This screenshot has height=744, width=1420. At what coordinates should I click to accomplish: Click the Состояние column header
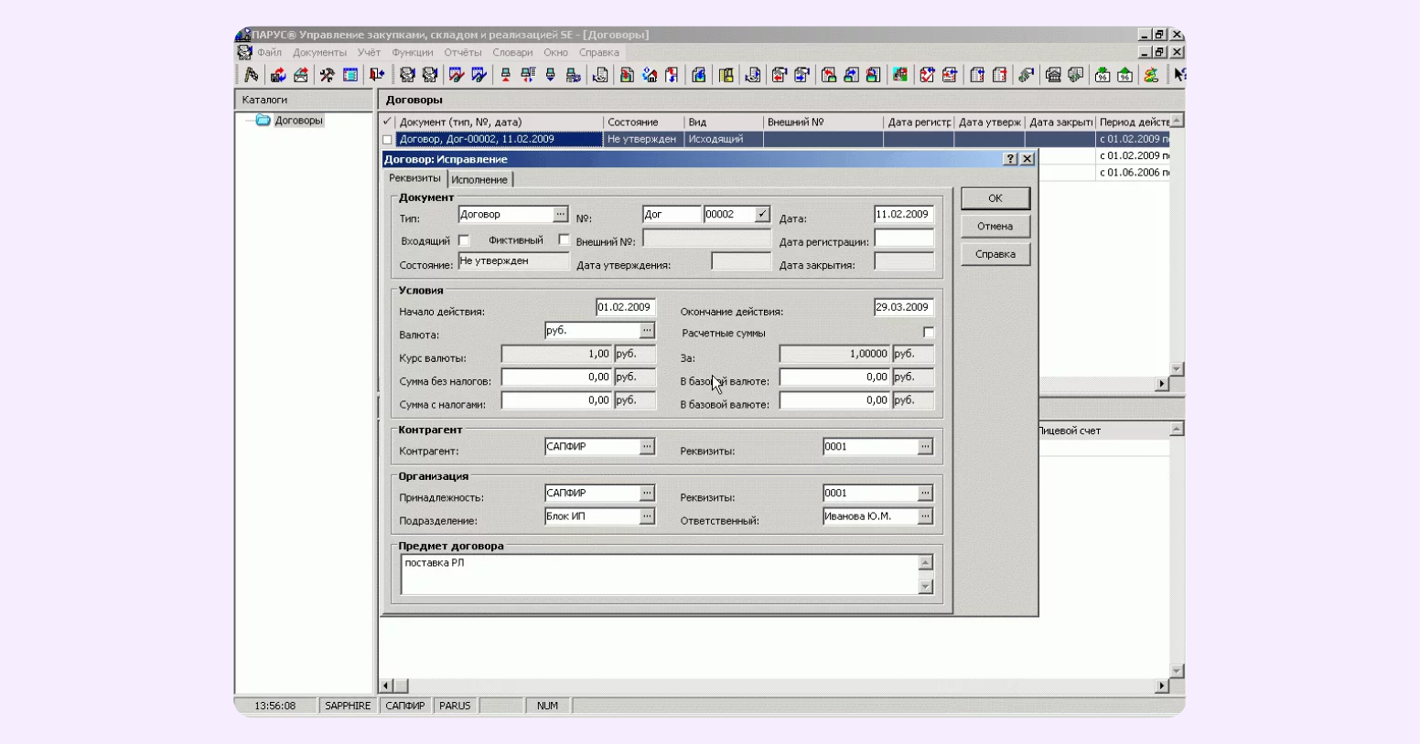pyautogui.click(x=644, y=122)
